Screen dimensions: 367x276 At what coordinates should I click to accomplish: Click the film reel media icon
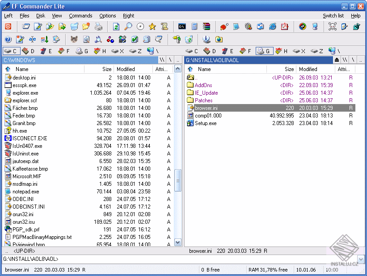(x=249, y=26)
